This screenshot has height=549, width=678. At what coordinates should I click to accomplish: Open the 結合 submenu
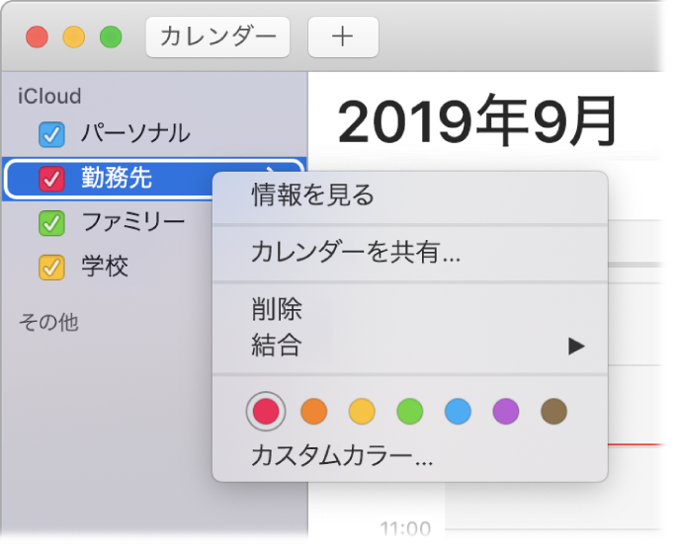(410, 346)
